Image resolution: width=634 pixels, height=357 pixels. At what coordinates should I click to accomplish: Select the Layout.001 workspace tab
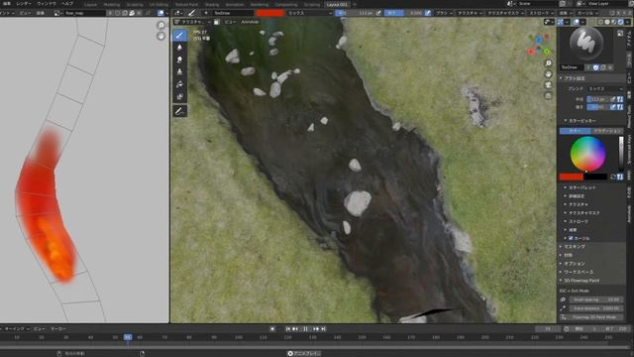tap(337, 4)
